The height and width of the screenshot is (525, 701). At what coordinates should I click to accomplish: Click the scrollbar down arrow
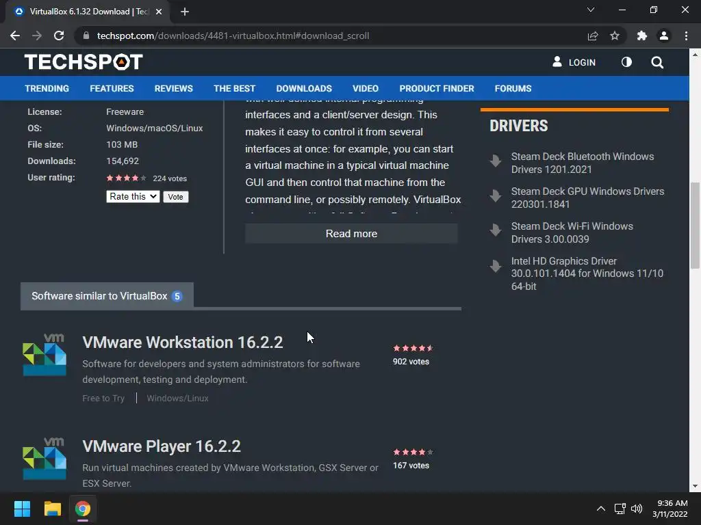click(695, 486)
